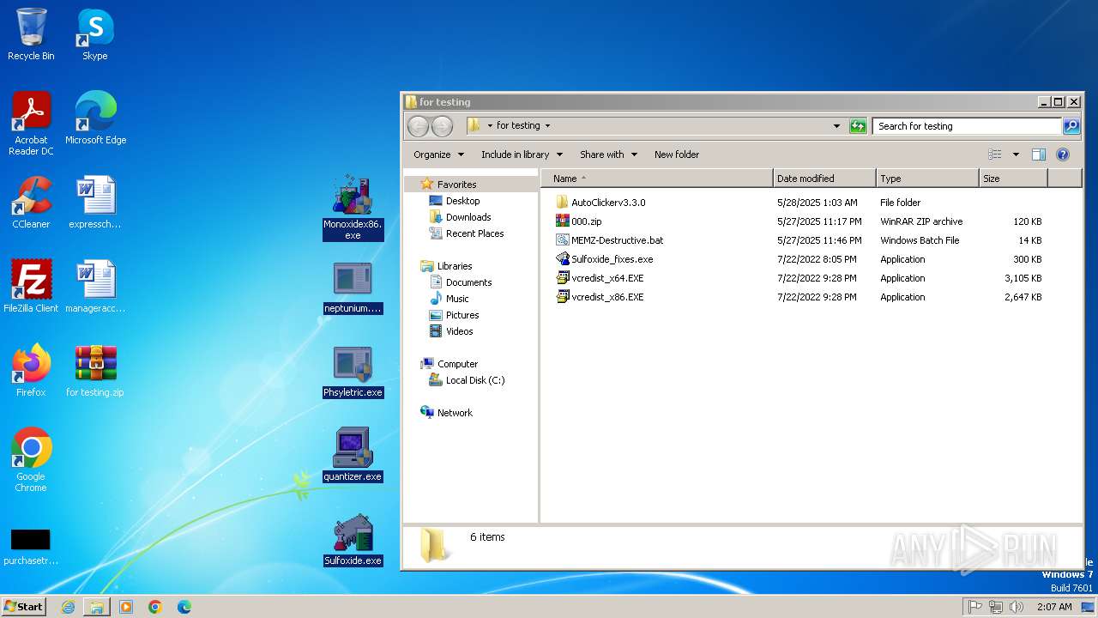Click the Explorer forward navigation button
The width and height of the screenshot is (1098, 618).
point(442,126)
